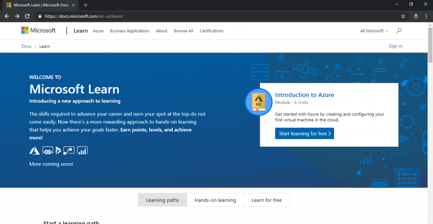Click the browser forward arrow
Viewport: 433px width, 224px height.
pyautogui.click(x=17, y=16)
